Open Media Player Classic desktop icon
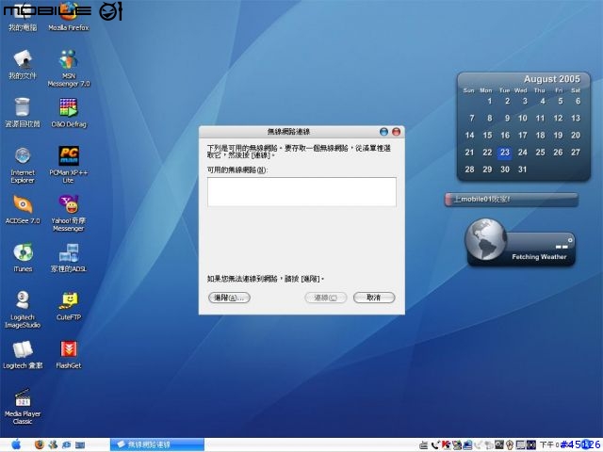Image resolution: width=603 pixels, height=452 pixels. [x=23, y=407]
